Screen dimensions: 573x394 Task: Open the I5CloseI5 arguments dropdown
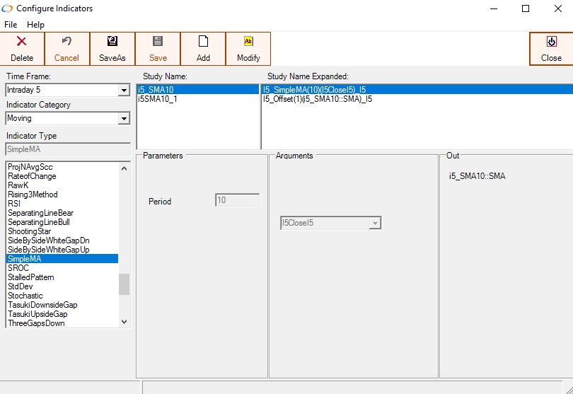[x=376, y=224]
